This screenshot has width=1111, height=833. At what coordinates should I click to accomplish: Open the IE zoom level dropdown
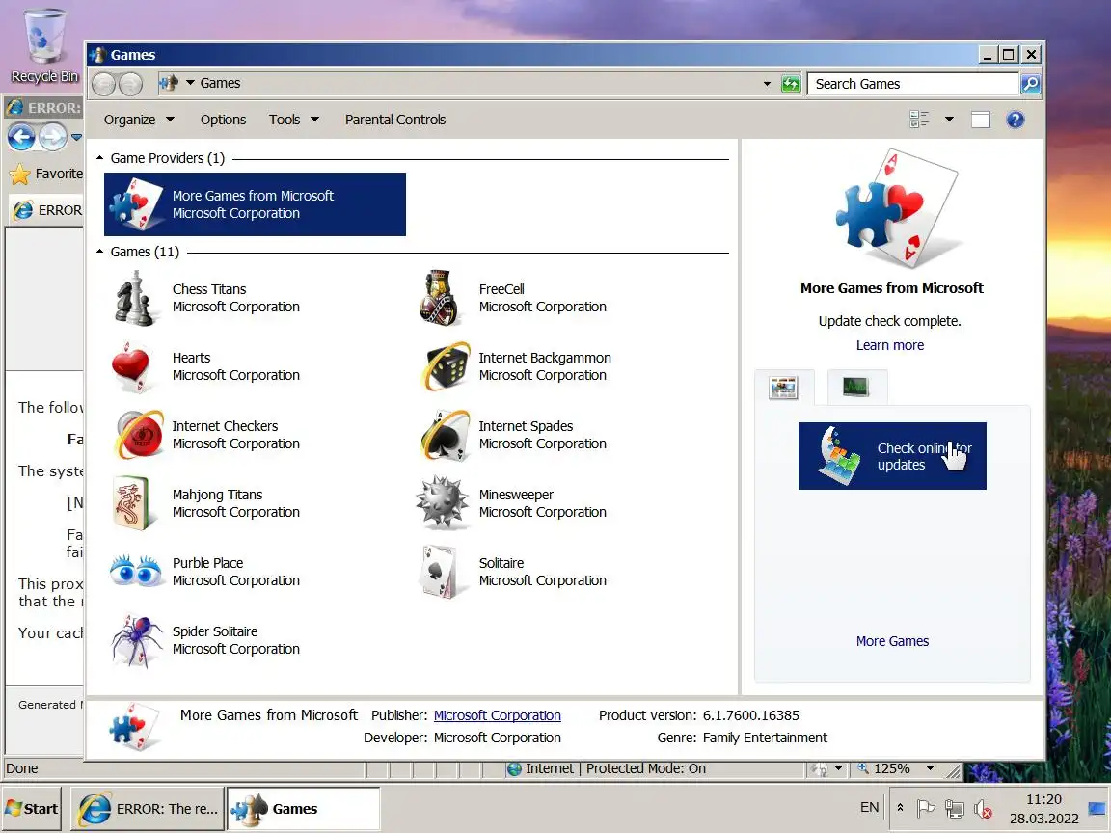(x=930, y=768)
